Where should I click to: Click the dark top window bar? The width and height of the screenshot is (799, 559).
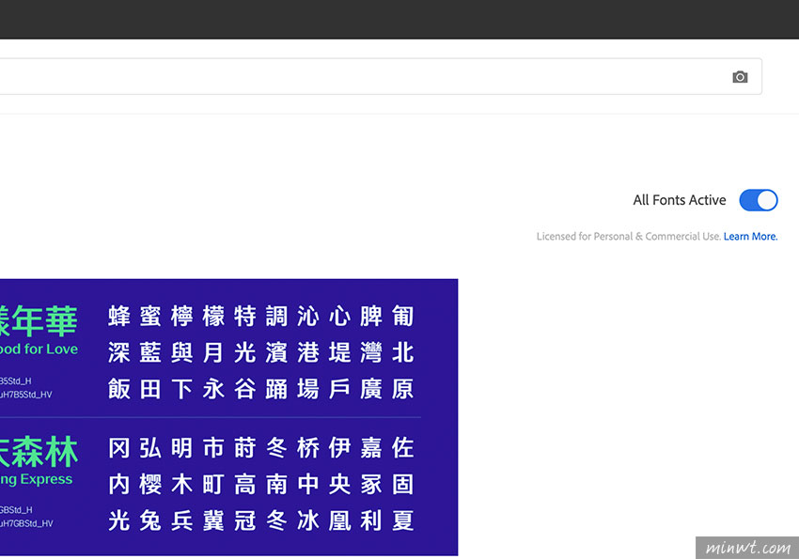coord(399,19)
